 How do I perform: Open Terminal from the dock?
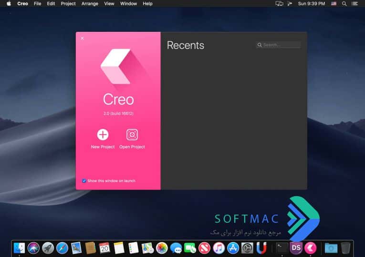tap(282, 247)
